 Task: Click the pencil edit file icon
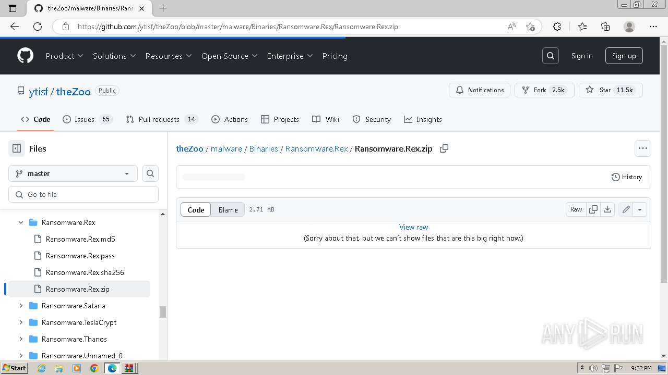(626, 209)
